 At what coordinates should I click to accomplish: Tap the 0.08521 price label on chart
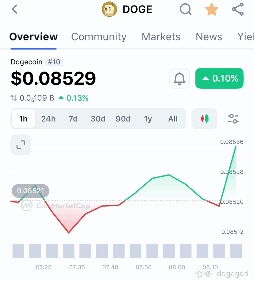[30, 191]
